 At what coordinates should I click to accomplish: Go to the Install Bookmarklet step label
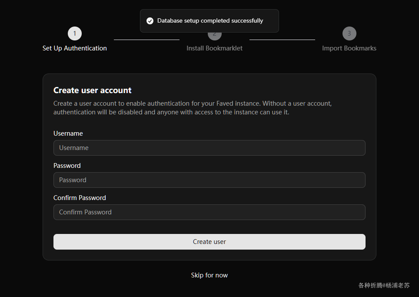(x=214, y=48)
